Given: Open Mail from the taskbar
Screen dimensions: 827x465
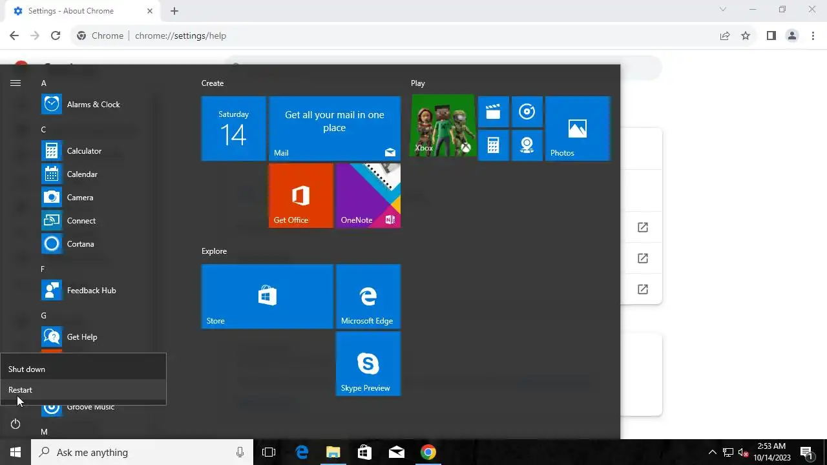Looking at the screenshot, I should coord(397,452).
